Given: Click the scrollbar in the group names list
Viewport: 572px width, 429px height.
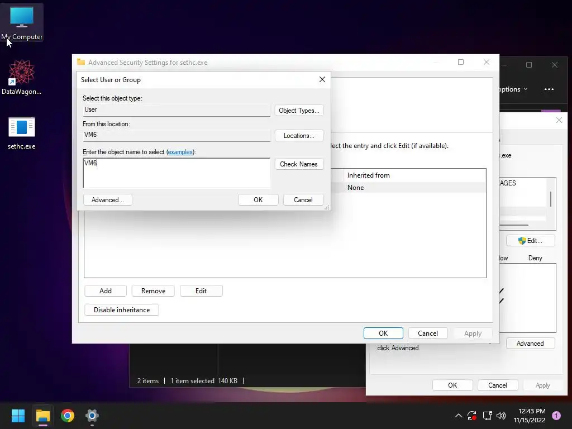Looking at the screenshot, I should pos(551,199).
